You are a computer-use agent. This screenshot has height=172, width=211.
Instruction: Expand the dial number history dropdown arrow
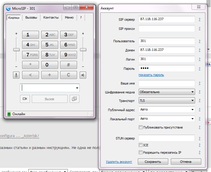77,88
